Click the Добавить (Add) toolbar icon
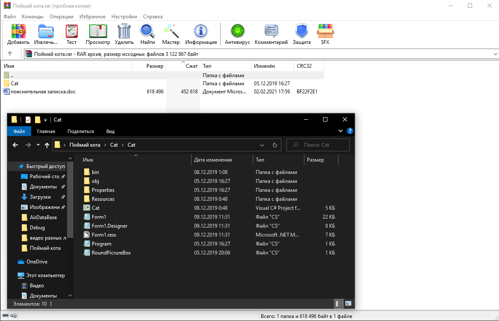The height and width of the screenshot is (321, 499). pyautogui.click(x=18, y=34)
